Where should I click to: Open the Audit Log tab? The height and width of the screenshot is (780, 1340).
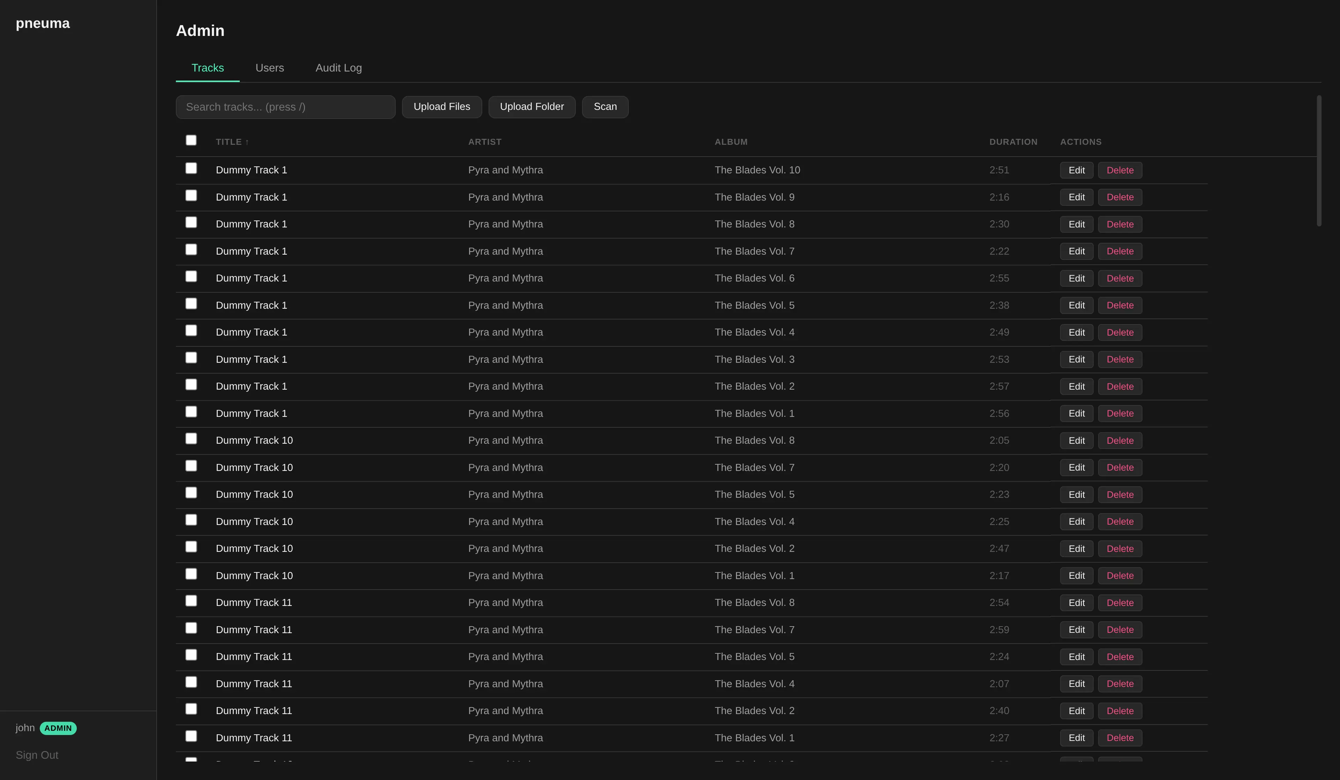(x=339, y=68)
